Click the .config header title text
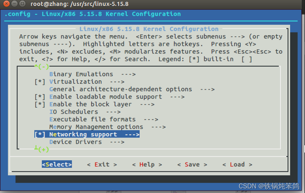 pyautogui.click(x=93, y=14)
